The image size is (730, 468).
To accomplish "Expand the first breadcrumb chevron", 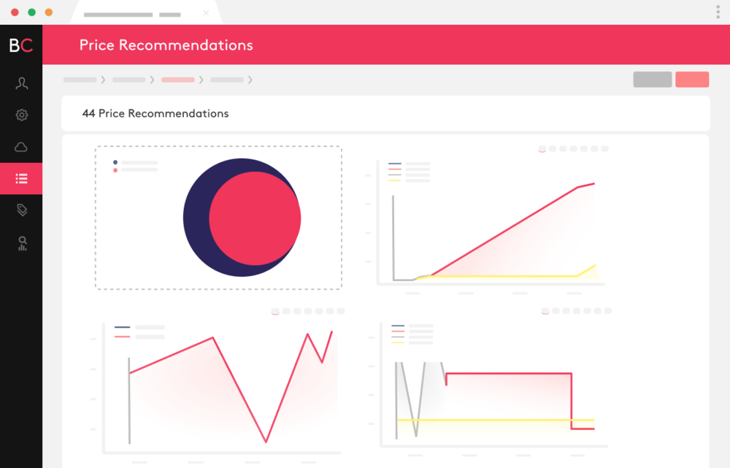I will click(103, 80).
